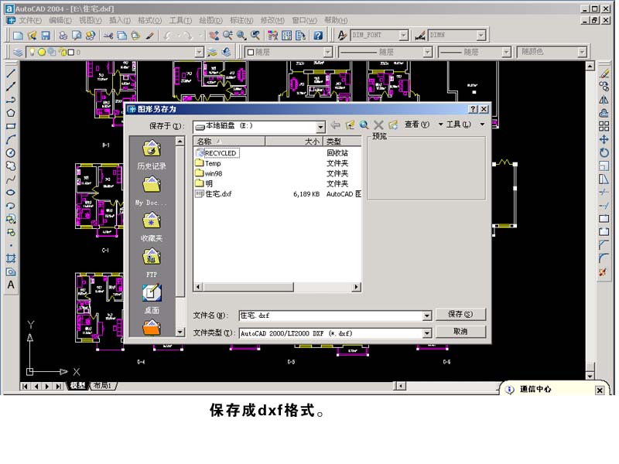
Task: Expand the Save in drive dropdown
Action: tap(320, 127)
